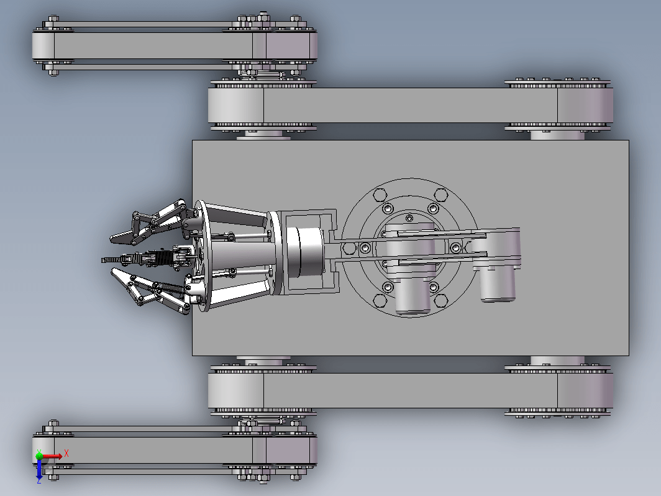The image size is (661, 496).
Task: Select the upper main track belt
Action: point(410,106)
